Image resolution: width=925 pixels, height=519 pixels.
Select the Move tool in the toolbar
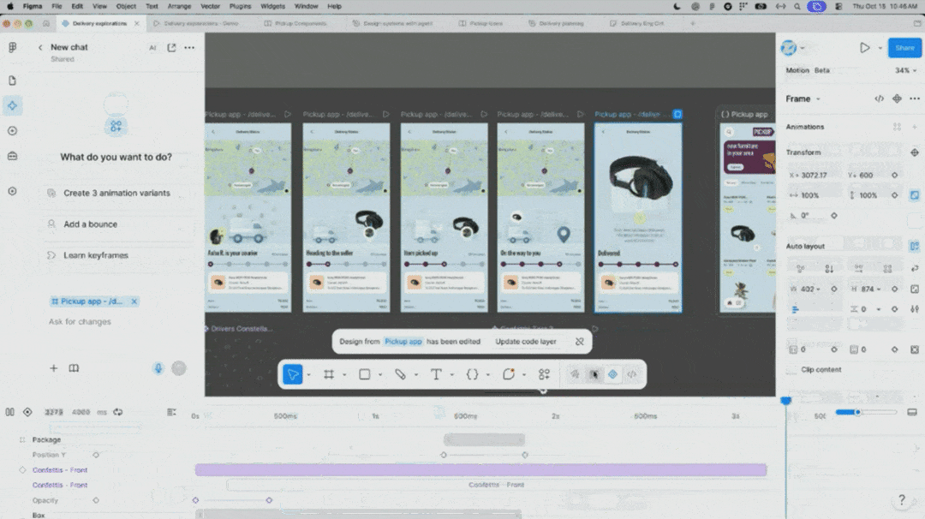293,374
